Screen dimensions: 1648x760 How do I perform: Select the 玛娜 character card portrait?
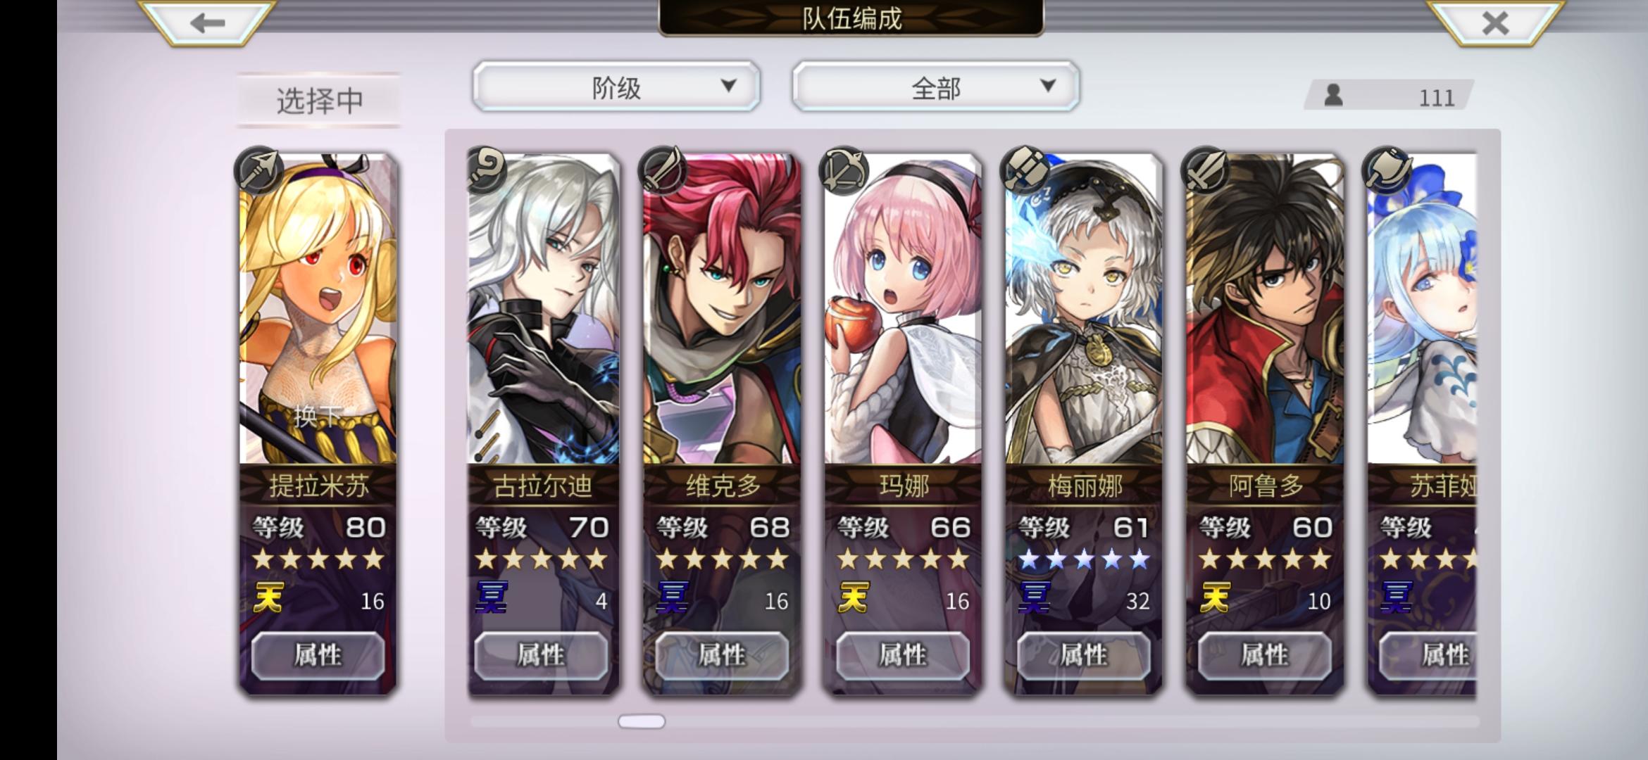click(x=903, y=310)
